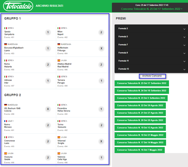The width and height of the screenshot is (188, 167).
Task: Expand the Formula 13 chevron
Action: 184,69
